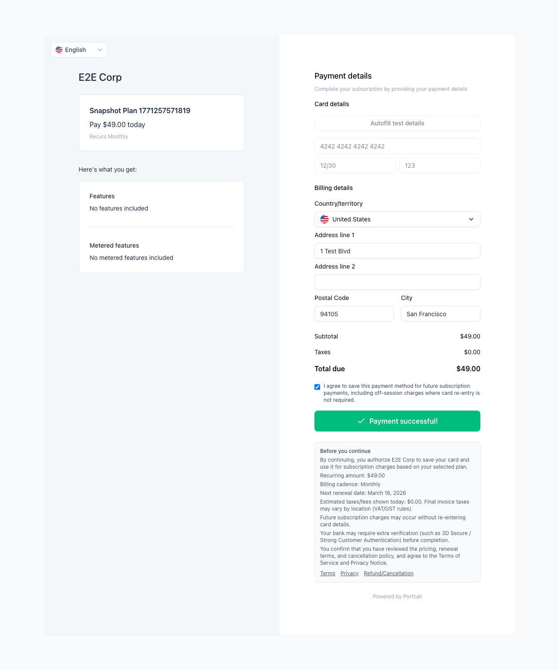Click the country dropdown chevron arrow
Viewport: 559px width, 670px height.
pos(471,219)
